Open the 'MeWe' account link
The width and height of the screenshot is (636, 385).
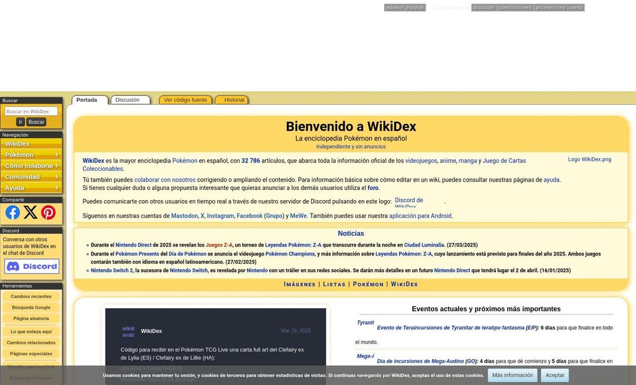(298, 215)
